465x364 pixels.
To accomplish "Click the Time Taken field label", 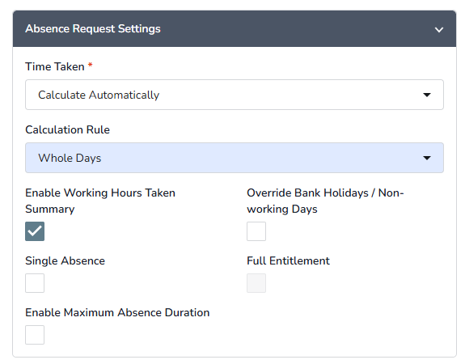I will click(55, 66).
